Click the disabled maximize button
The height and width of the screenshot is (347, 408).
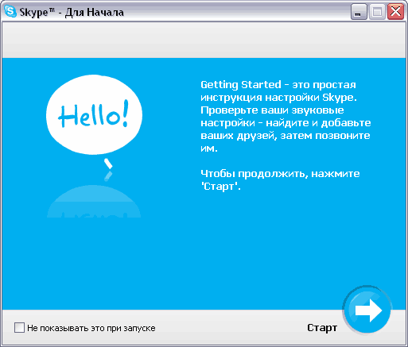tap(377, 12)
